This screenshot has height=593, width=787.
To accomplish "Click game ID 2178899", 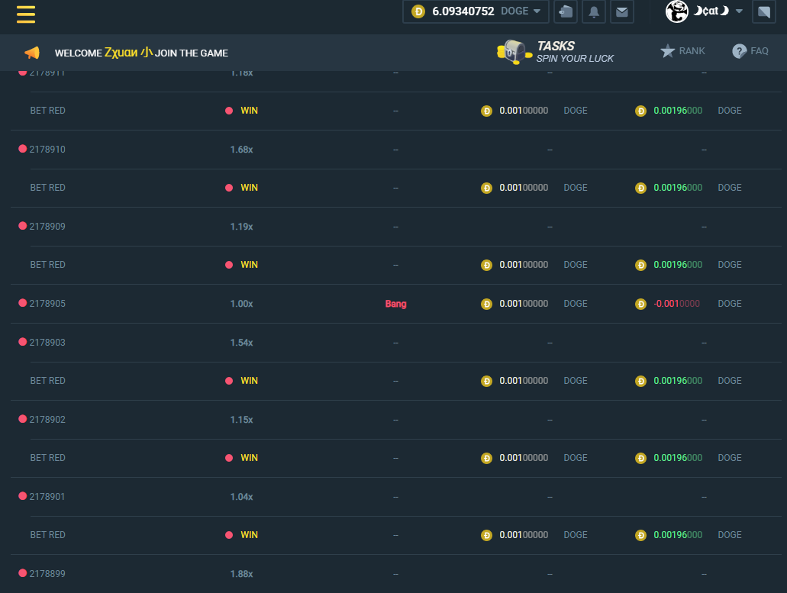I will point(47,574).
